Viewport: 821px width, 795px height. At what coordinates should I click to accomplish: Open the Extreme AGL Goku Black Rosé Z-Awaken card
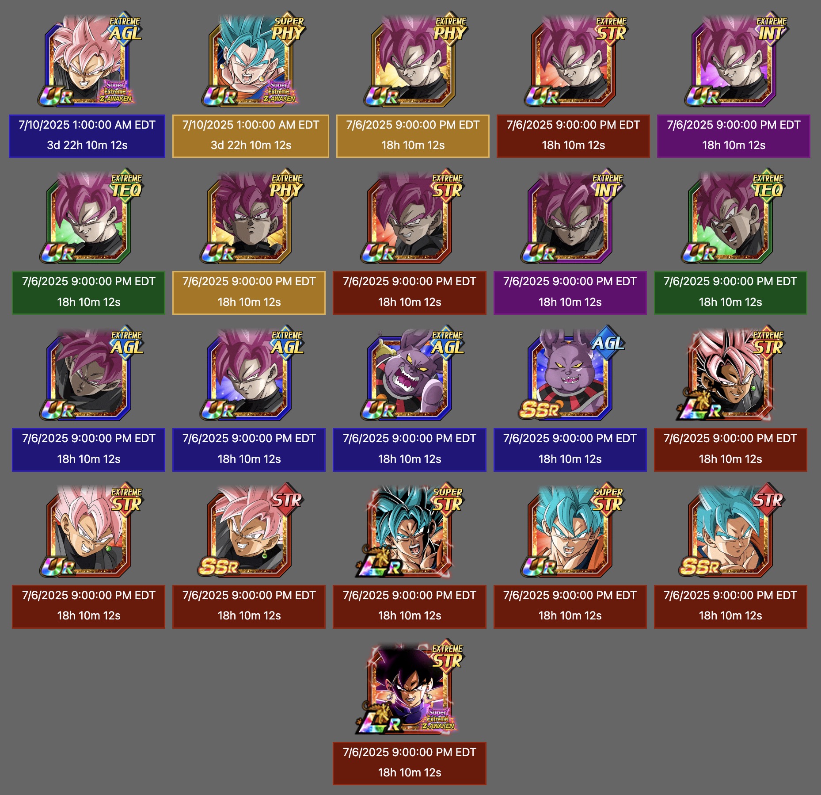(88, 59)
